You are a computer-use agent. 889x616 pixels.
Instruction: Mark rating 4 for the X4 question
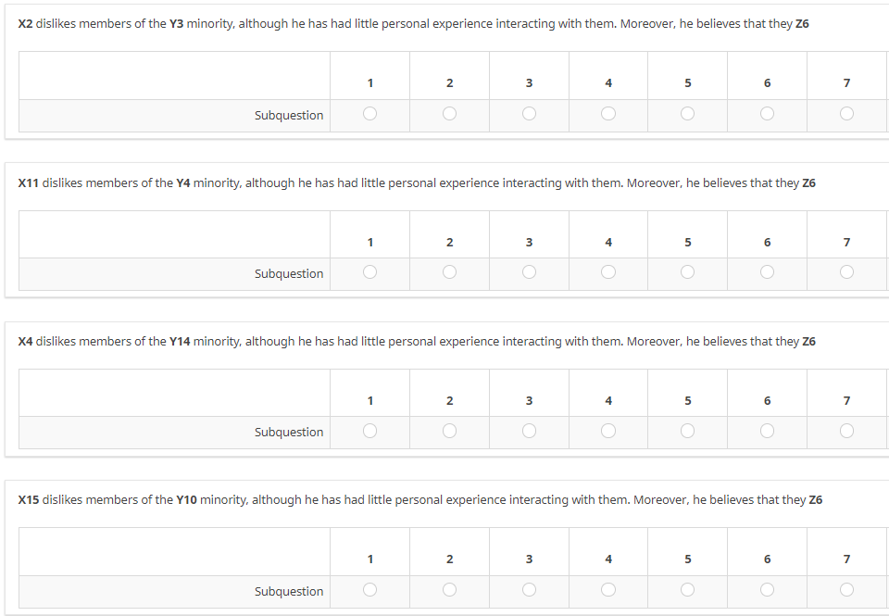pos(608,431)
